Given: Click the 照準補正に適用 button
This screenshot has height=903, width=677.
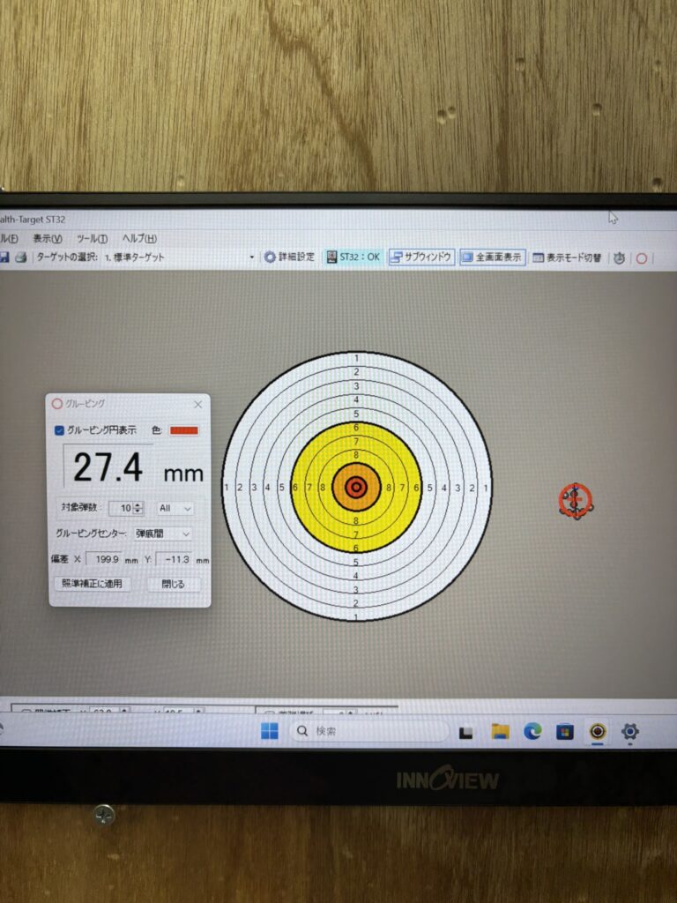Looking at the screenshot, I should point(92,584).
